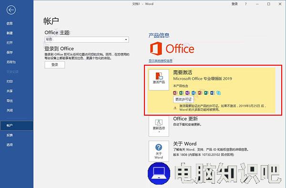Click the Publisher app icon
The image size is (286, 188).
click(206, 93)
